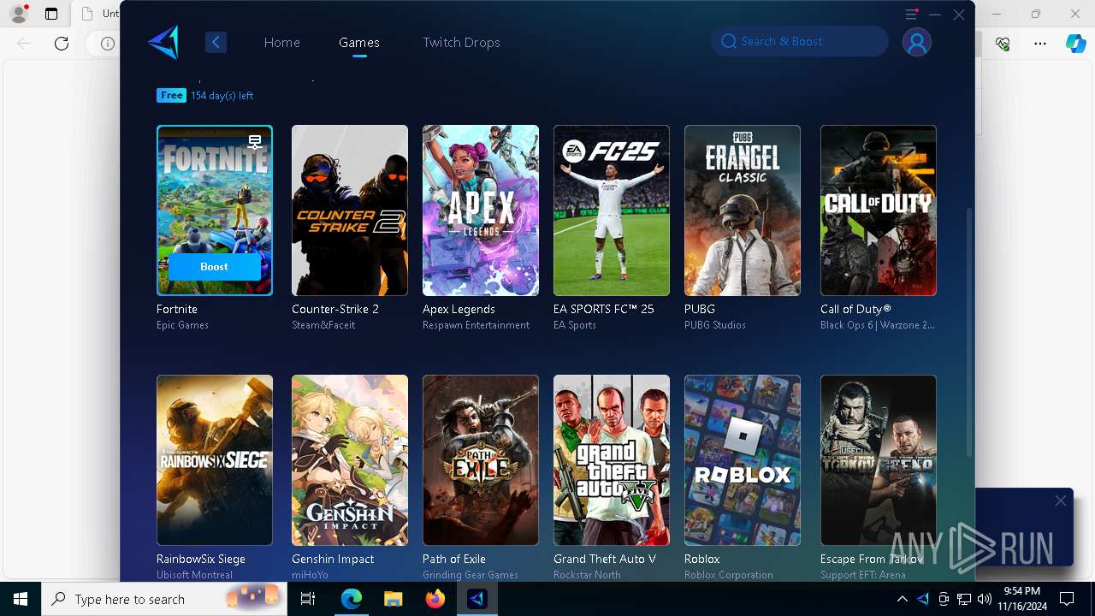Select the Counter-Strike 2 cover
The image size is (1095, 616).
pyautogui.click(x=350, y=210)
